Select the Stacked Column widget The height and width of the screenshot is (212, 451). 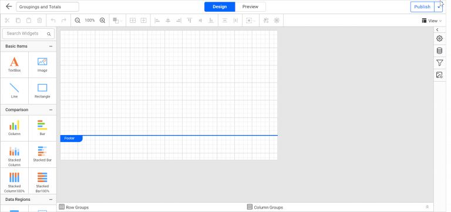(14, 154)
